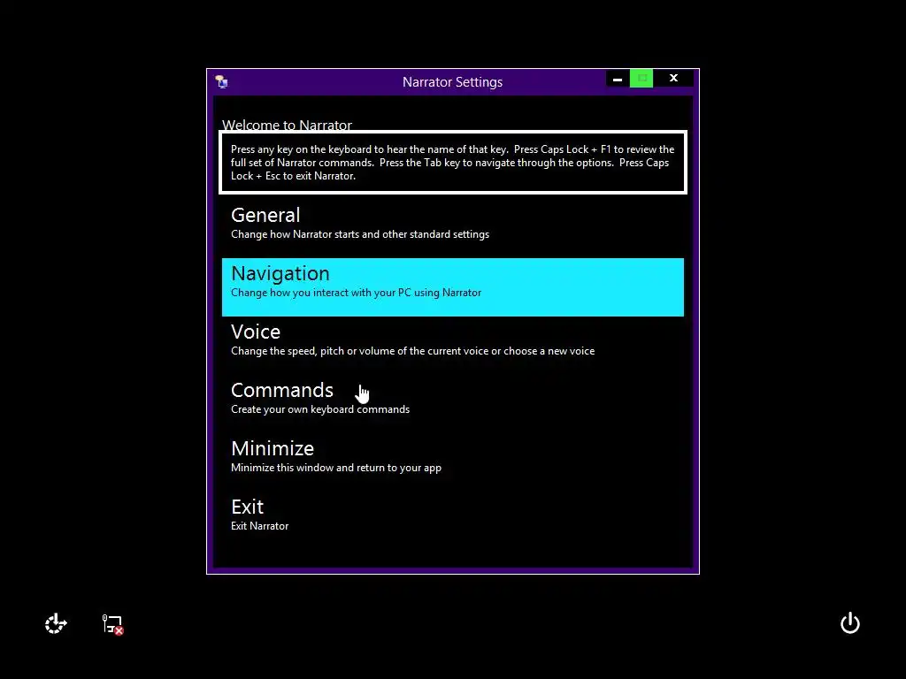Click the 'Narrator Settings' window title
906x679 pixels.
click(x=452, y=82)
